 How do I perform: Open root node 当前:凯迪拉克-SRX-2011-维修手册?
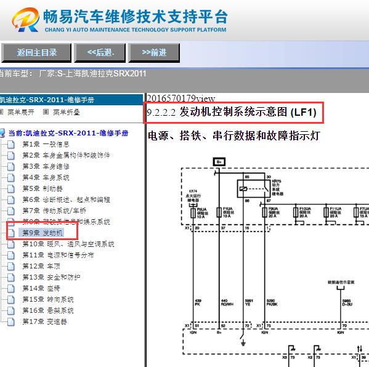[x=68, y=133]
